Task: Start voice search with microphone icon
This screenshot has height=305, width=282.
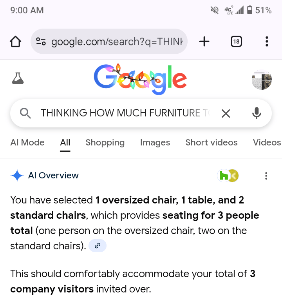Action: (x=257, y=113)
